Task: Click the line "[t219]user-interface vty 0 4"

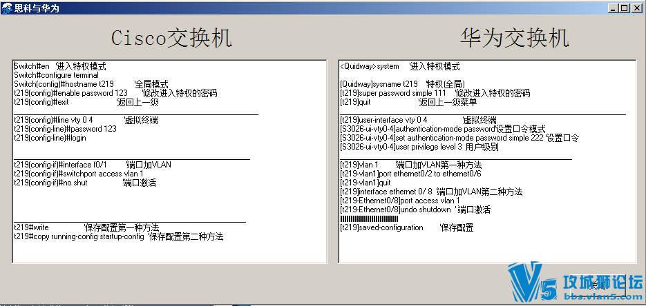Action: (384, 120)
